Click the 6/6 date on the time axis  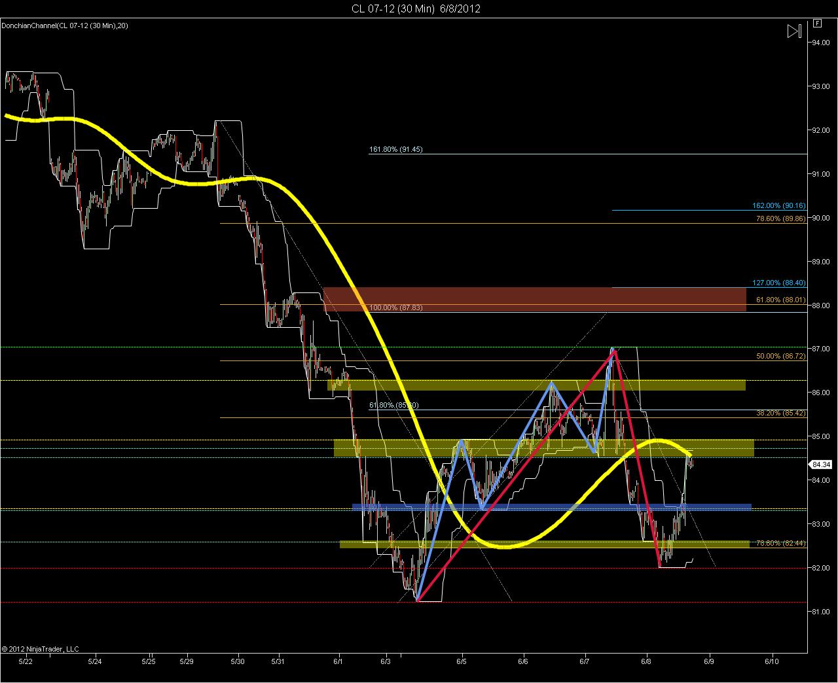click(x=522, y=662)
